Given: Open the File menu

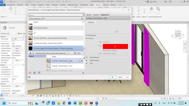Looking at the screenshot, I should tap(3, 5).
